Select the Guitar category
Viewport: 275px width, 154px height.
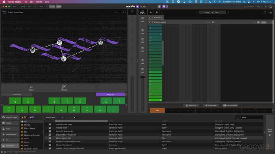pos(32,142)
